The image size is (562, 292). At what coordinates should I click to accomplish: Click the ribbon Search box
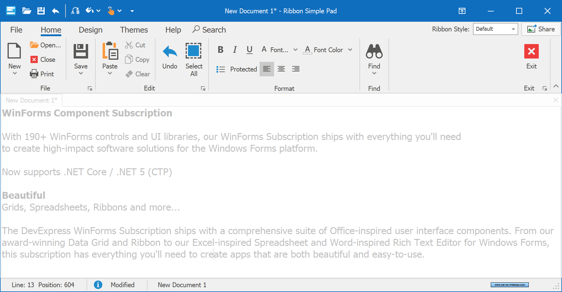pos(209,30)
